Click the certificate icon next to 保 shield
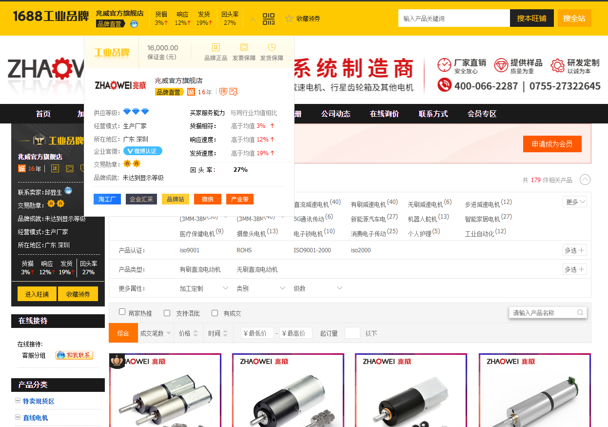Viewport: 608px width, 427px height. click(234, 92)
